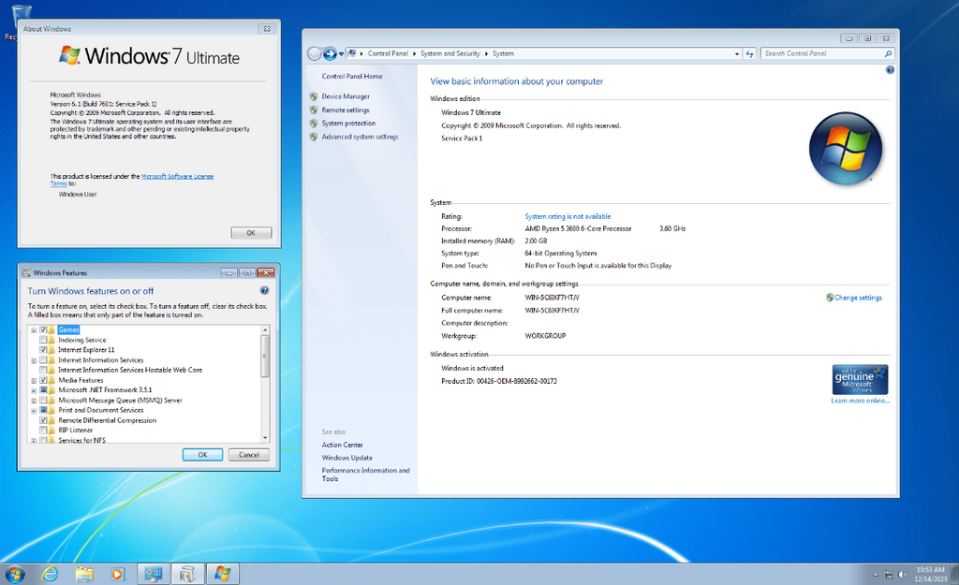Open Control Panel Home
The image size is (959, 585).
coord(352,77)
